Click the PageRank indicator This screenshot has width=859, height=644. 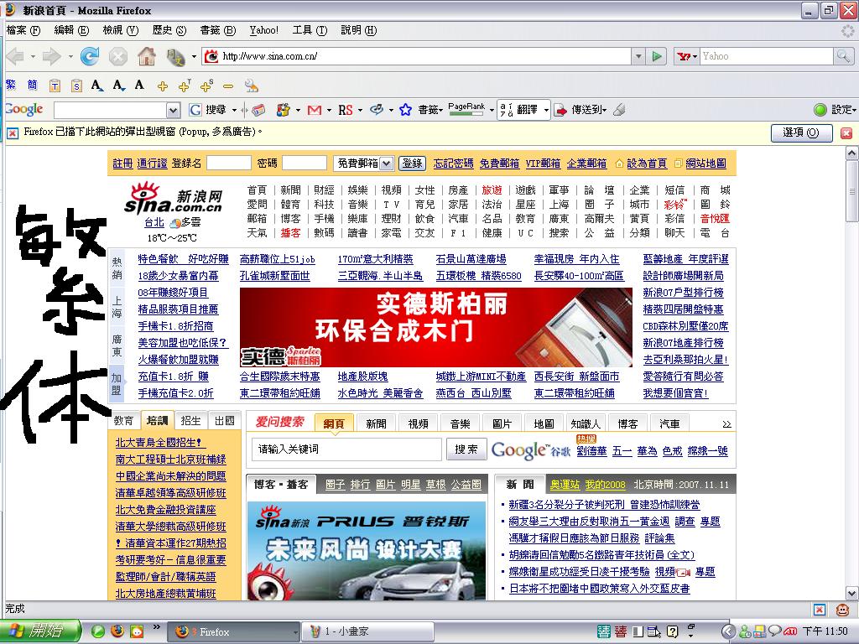tap(466, 110)
